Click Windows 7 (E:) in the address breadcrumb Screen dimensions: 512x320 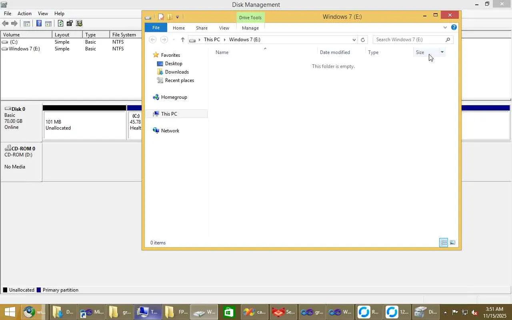[245, 40]
